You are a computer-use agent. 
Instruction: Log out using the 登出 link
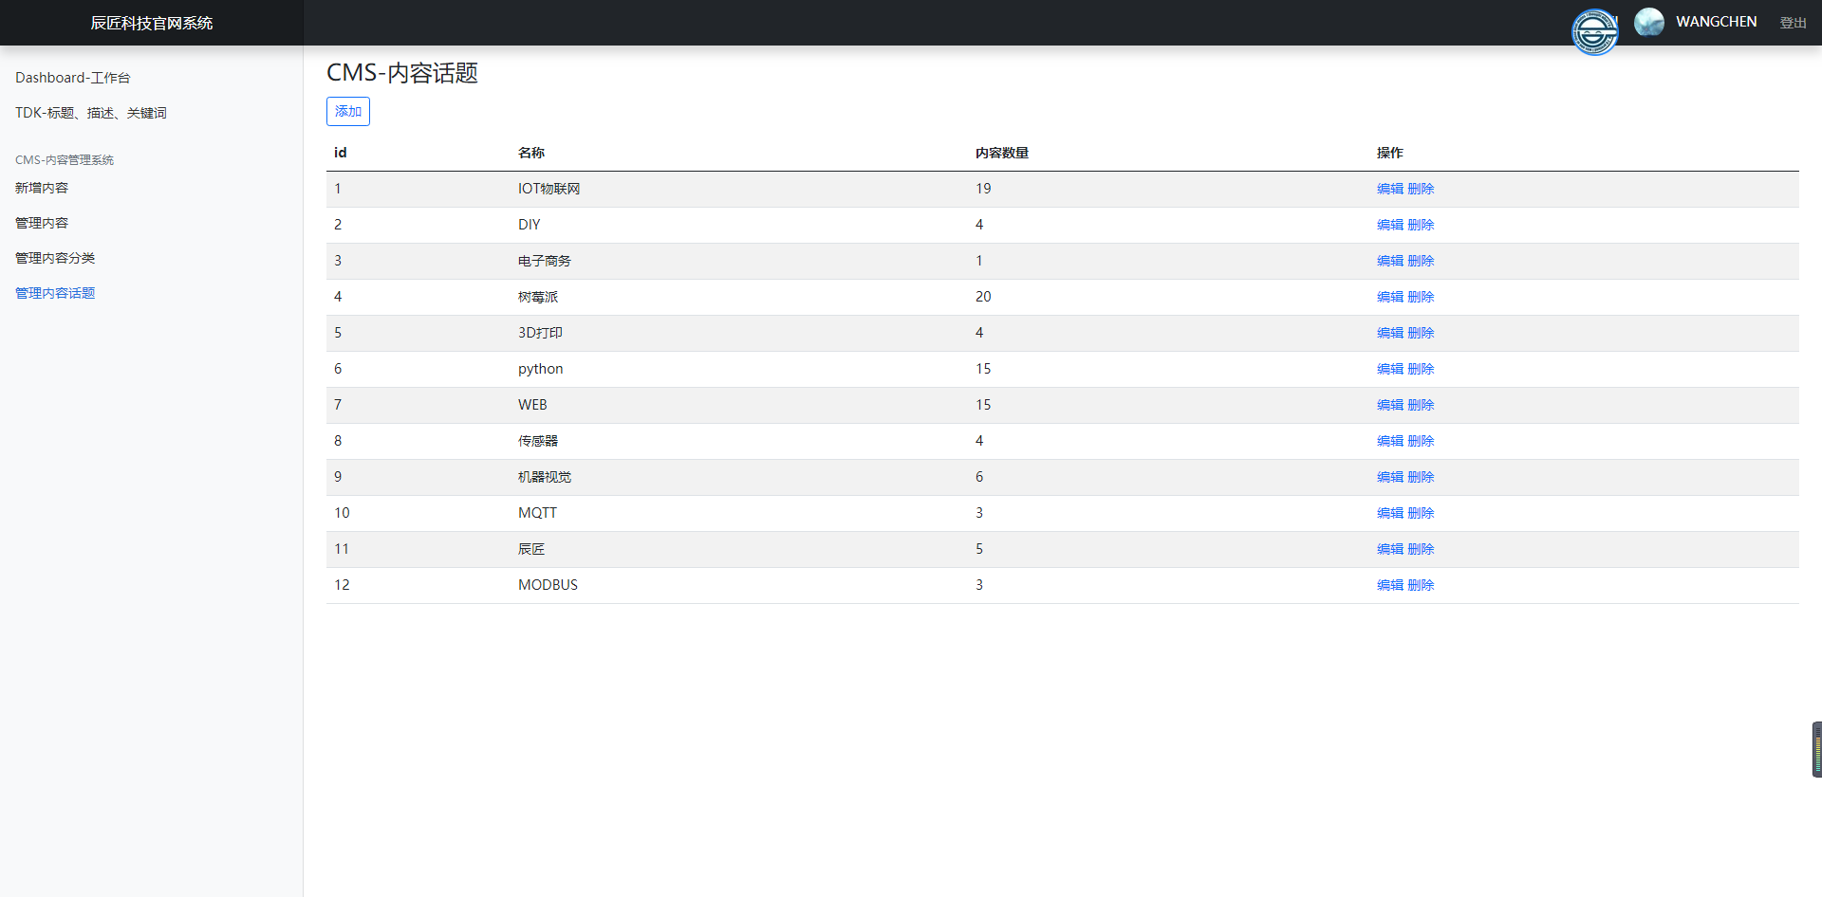pyautogui.click(x=1792, y=23)
